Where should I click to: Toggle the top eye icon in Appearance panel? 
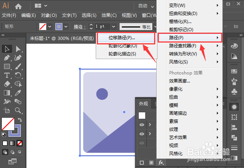(142, 125)
